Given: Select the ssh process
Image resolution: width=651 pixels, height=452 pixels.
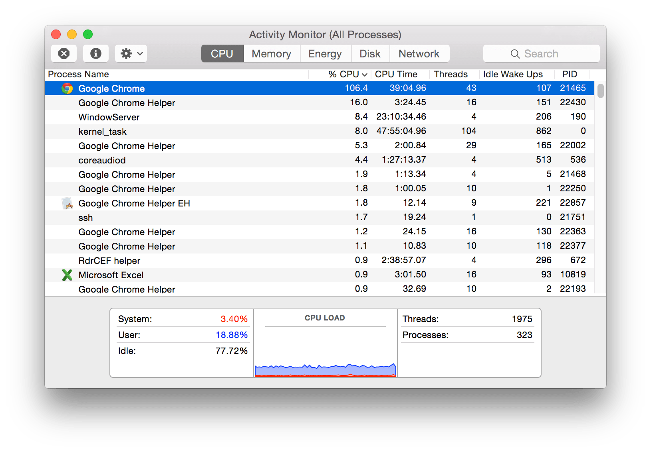Looking at the screenshot, I should (85, 218).
